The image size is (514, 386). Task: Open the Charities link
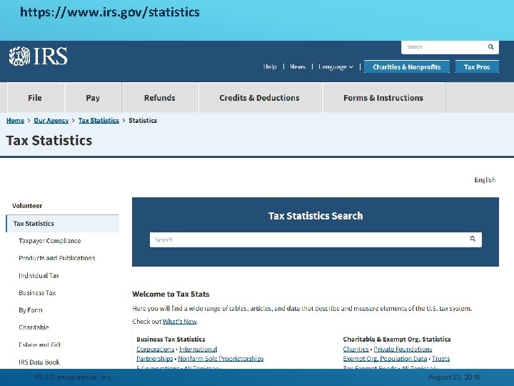(356, 349)
